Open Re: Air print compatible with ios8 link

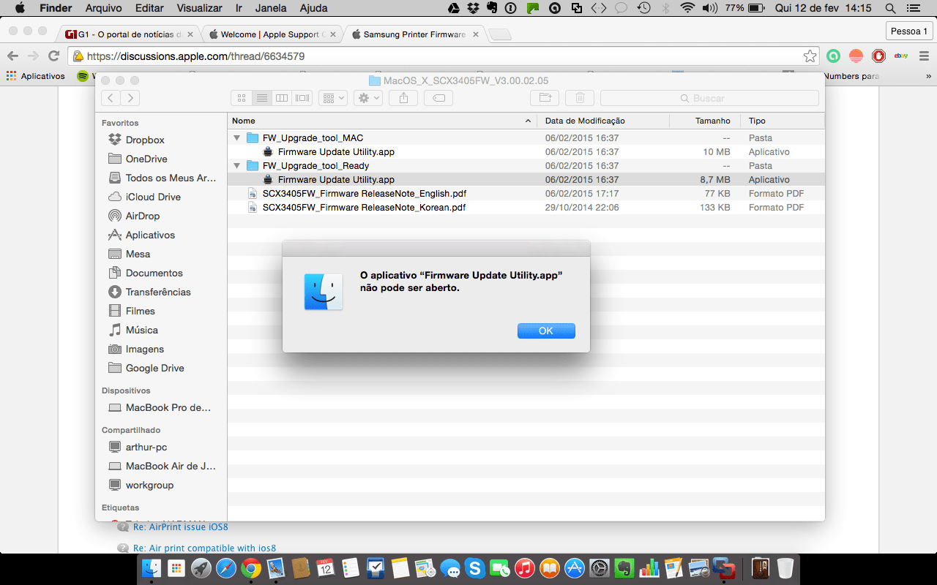(204, 548)
